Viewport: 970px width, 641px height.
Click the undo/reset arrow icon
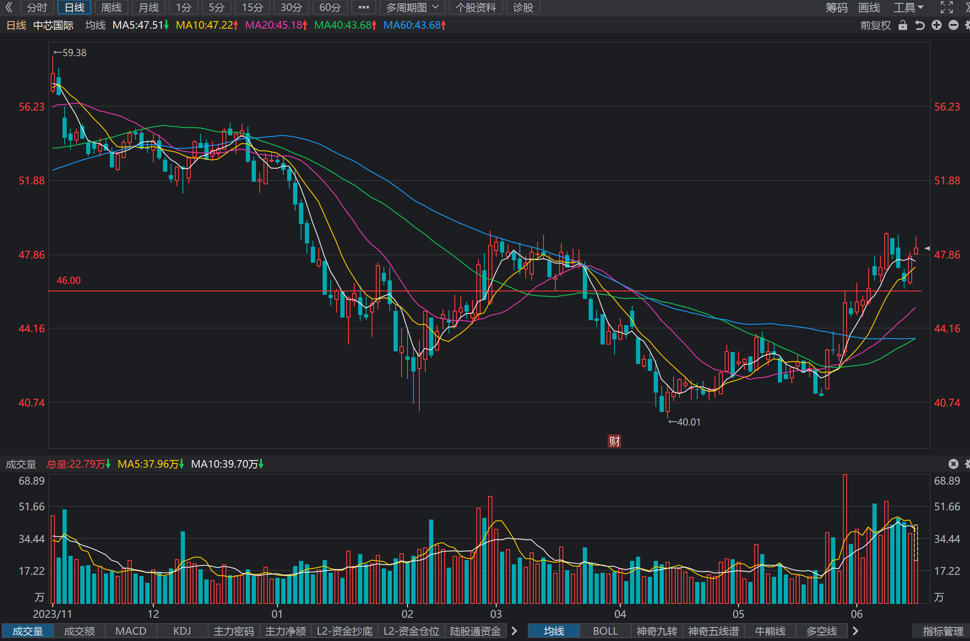tap(920, 25)
